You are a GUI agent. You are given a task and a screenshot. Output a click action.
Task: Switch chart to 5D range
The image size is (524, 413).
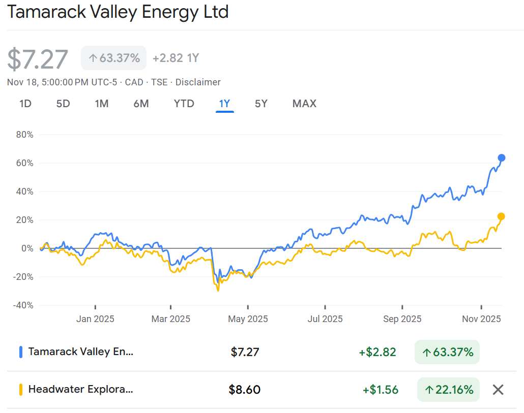(63, 104)
